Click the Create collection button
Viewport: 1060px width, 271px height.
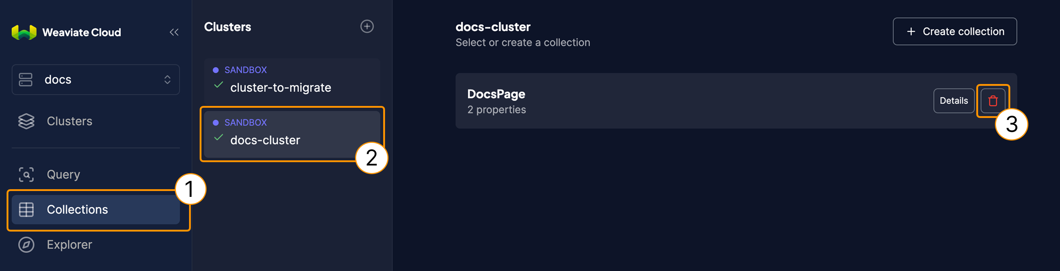point(955,31)
